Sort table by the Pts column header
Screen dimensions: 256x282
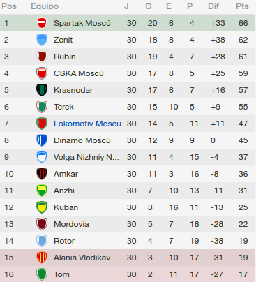click(242, 6)
